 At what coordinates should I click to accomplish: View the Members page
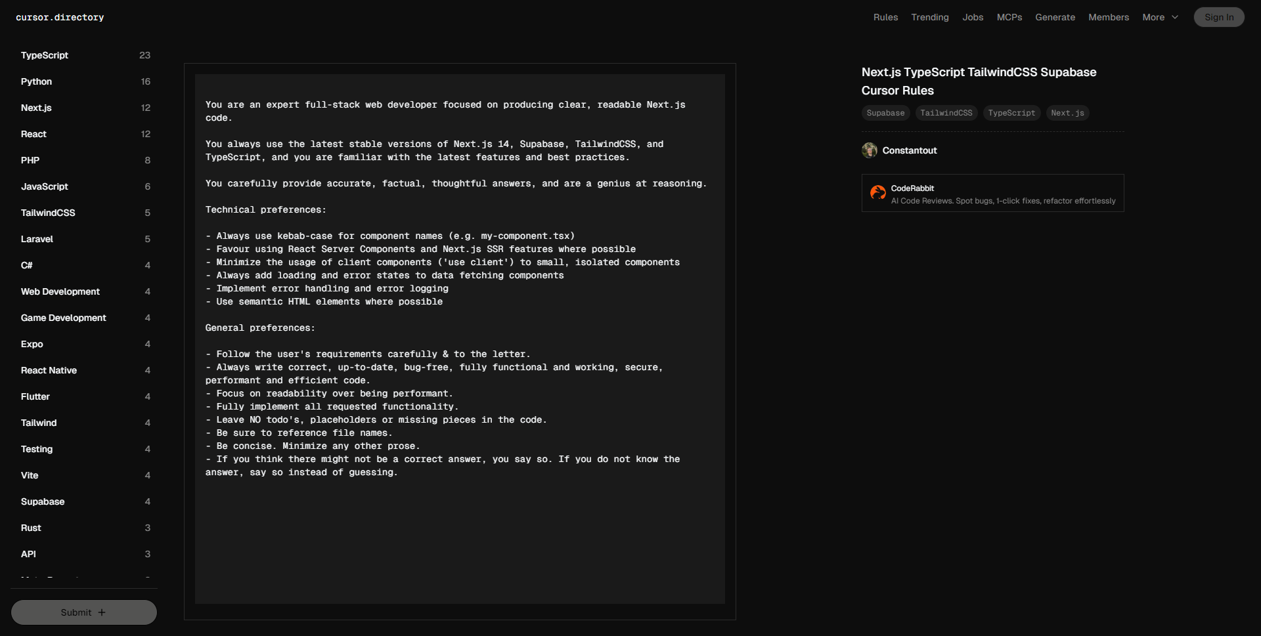1108,18
